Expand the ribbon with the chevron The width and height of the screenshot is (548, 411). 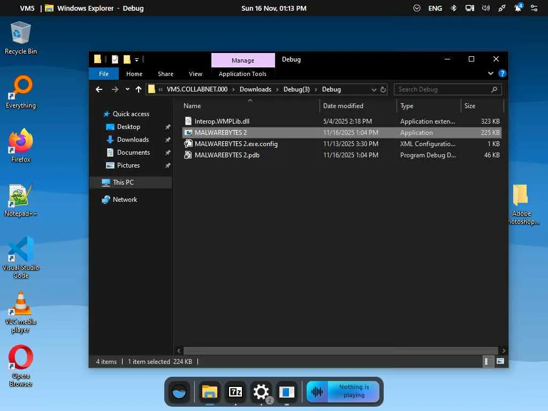(x=491, y=73)
